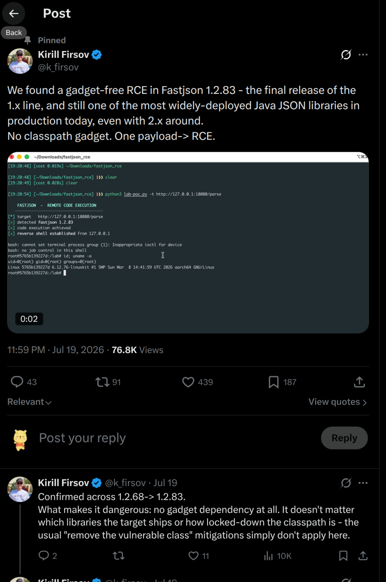
Task: Open View quotes chevron link
Action: (x=338, y=402)
